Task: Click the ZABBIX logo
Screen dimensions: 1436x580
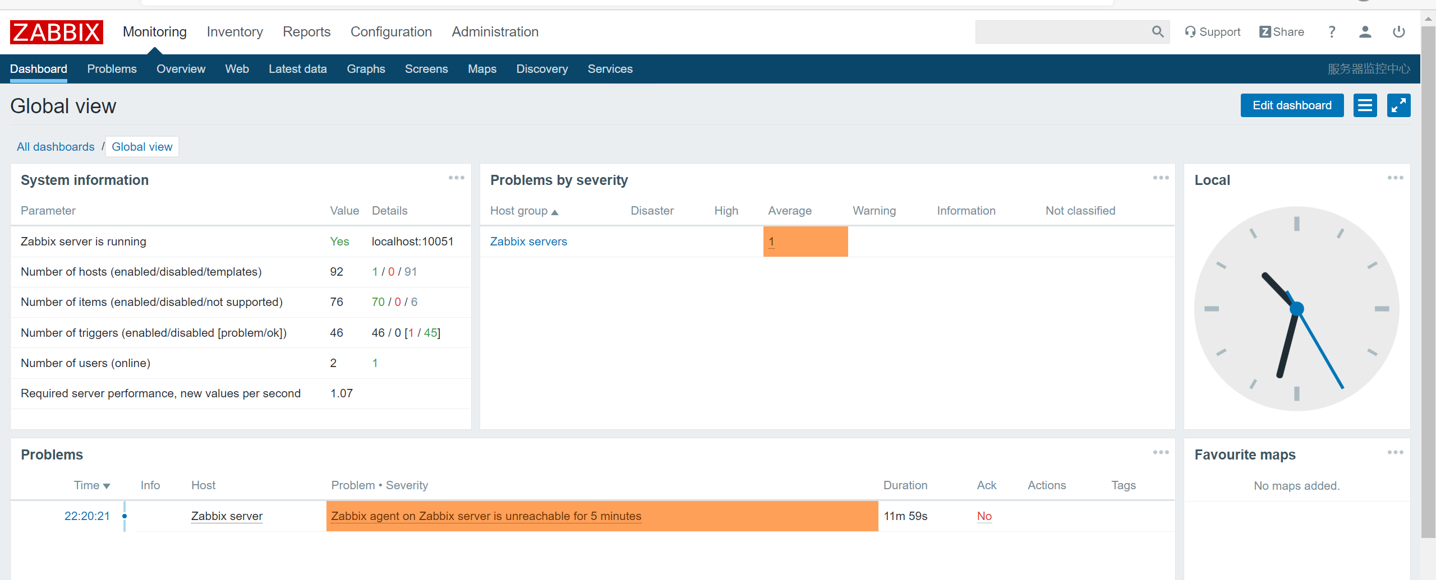Action: 57,32
